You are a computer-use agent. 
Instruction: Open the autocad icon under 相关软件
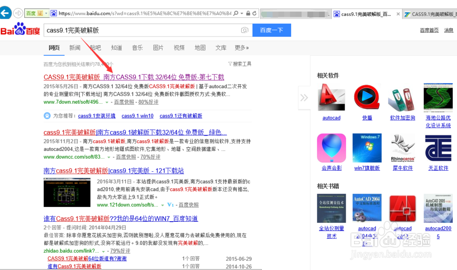point(331,97)
